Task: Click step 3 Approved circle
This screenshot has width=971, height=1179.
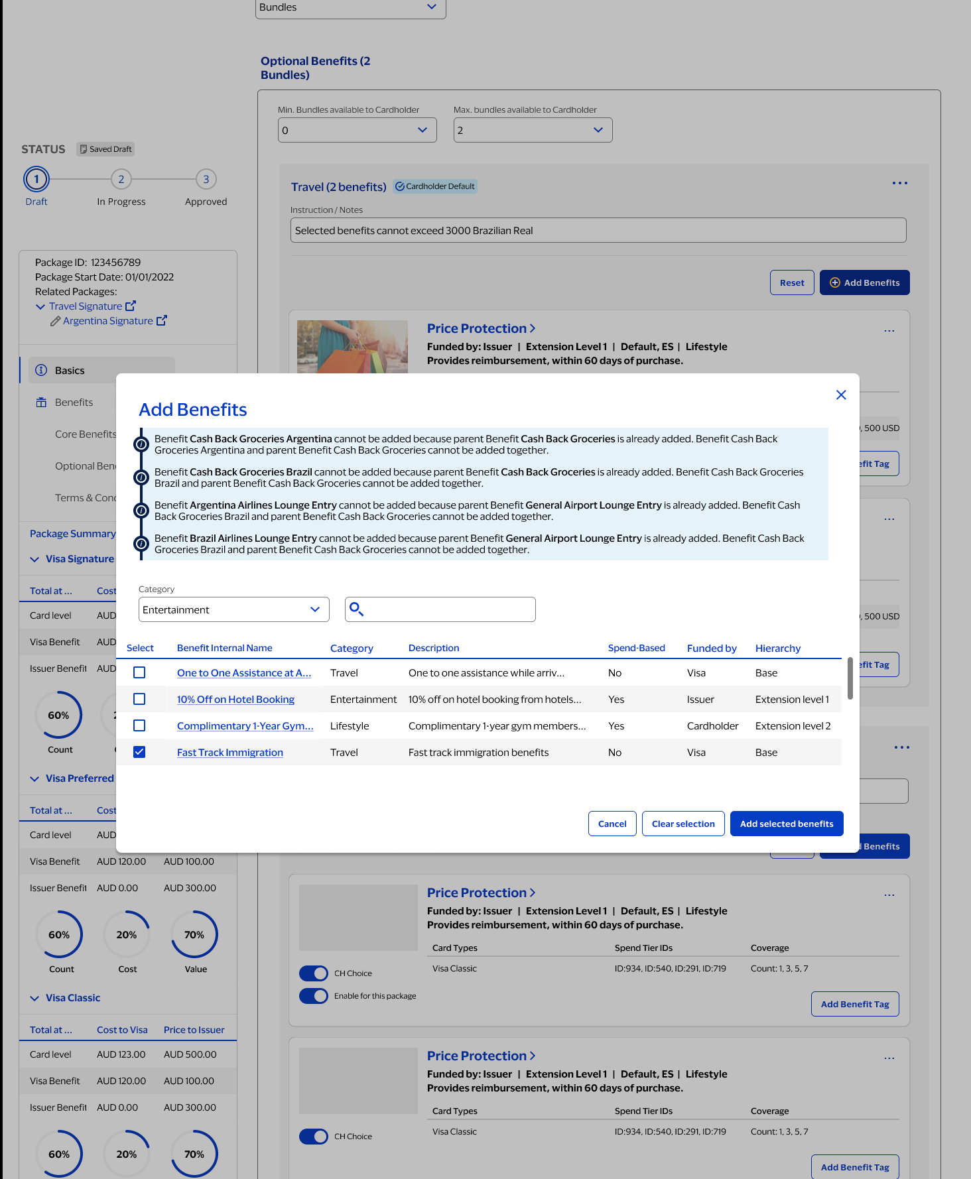Action: point(206,179)
